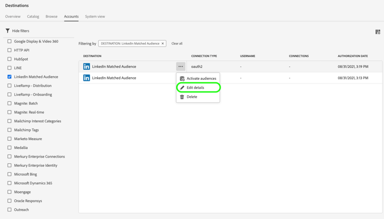This screenshot has width=384, height=219.
Task: Click the CONNECTIONS column header
Action: tap(299, 56)
